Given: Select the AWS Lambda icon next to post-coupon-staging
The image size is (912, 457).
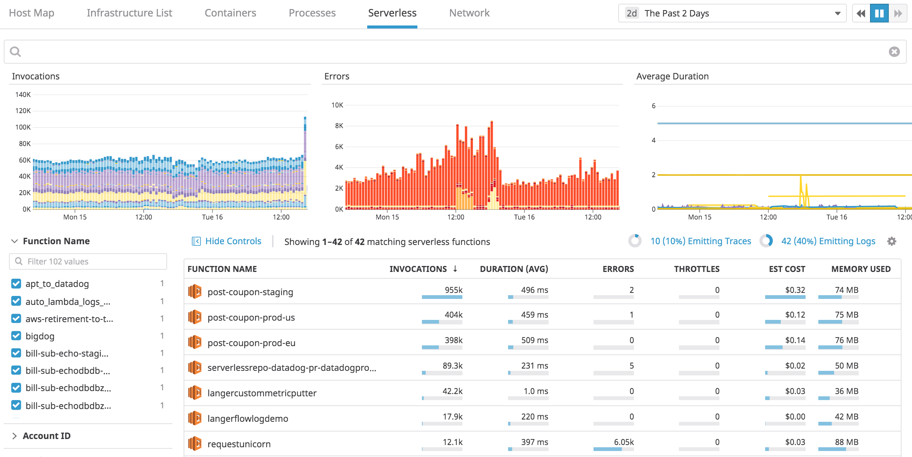Looking at the screenshot, I should (195, 291).
